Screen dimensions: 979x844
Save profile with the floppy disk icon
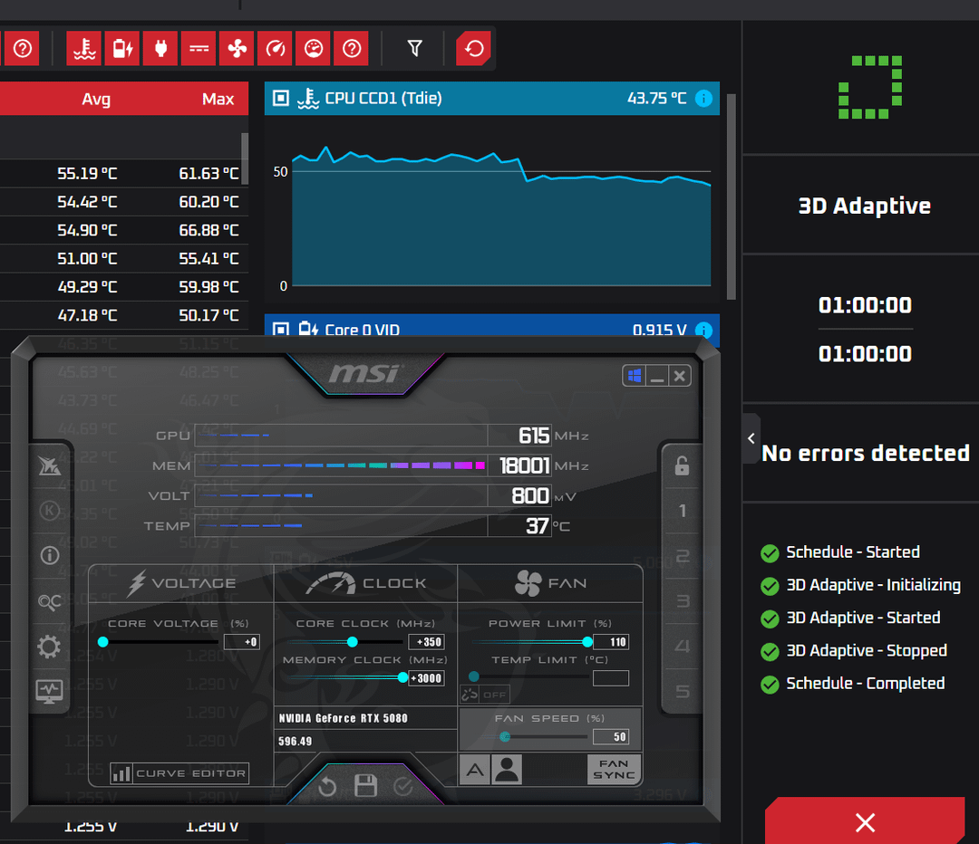[x=365, y=785]
